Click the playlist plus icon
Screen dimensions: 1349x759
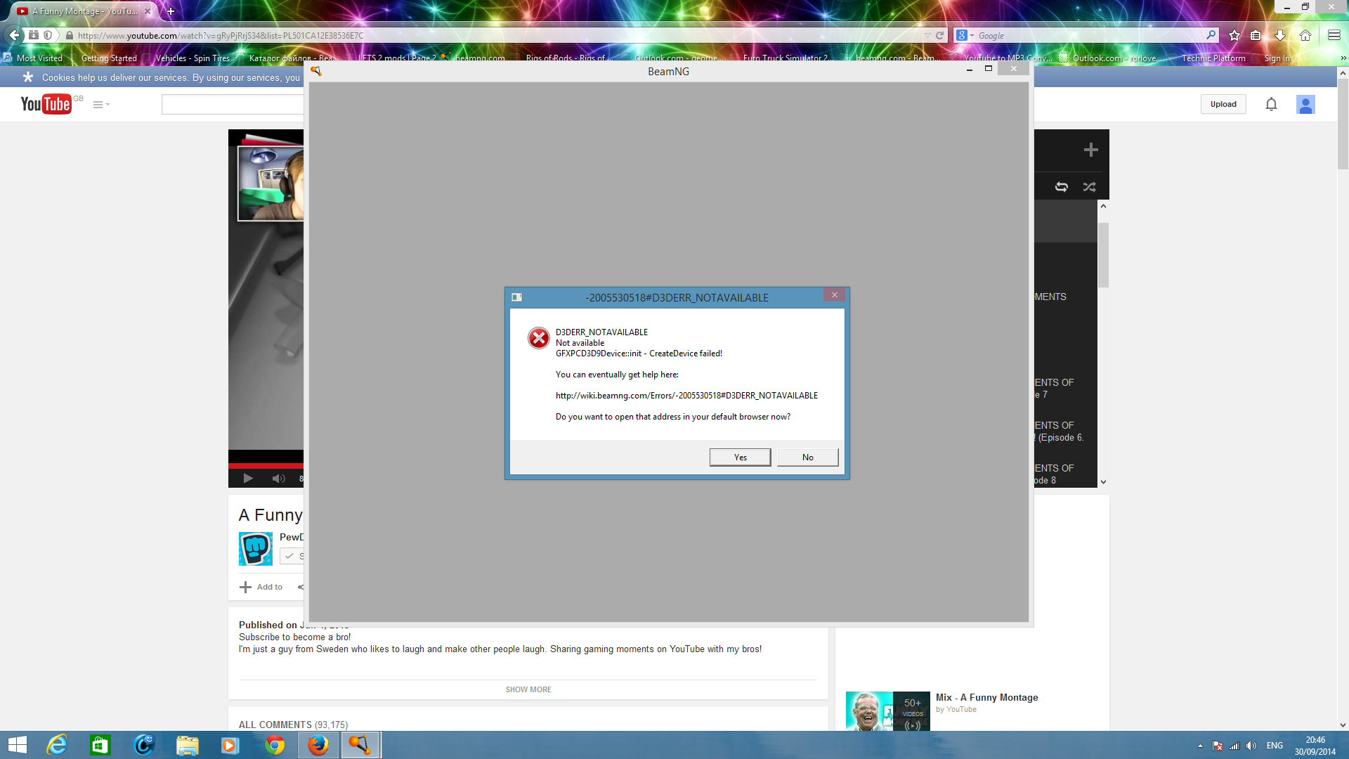coord(1090,150)
